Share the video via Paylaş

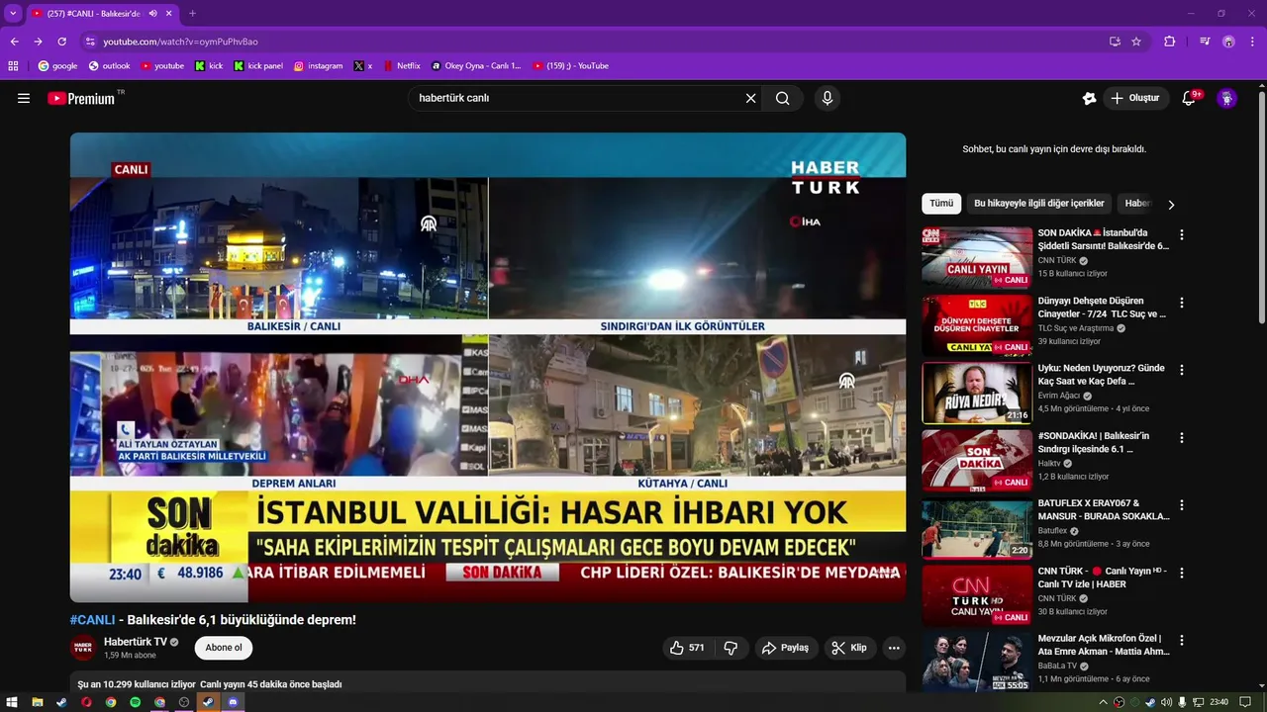tap(786, 648)
